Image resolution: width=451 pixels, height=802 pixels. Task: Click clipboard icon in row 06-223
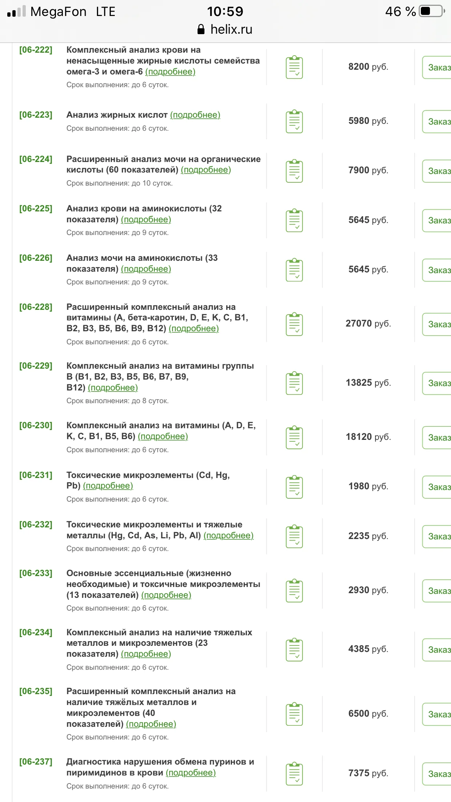(294, 121)
